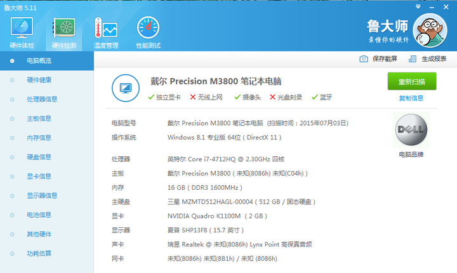Click the 独立显卡 check mark
Screen dimensions: 457x273
tap(151, 97)
